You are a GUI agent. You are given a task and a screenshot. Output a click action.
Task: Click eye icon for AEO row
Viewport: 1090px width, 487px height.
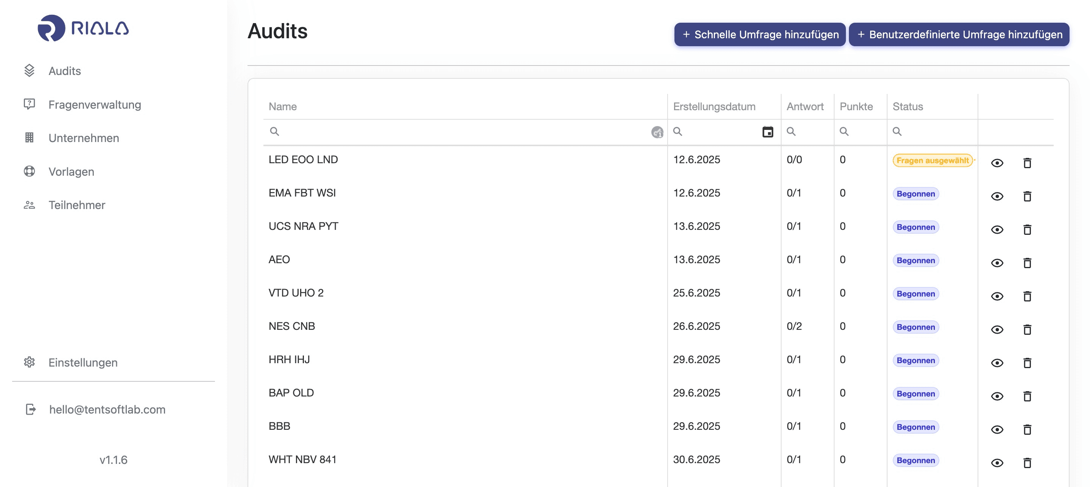click(x=997, y=263)
